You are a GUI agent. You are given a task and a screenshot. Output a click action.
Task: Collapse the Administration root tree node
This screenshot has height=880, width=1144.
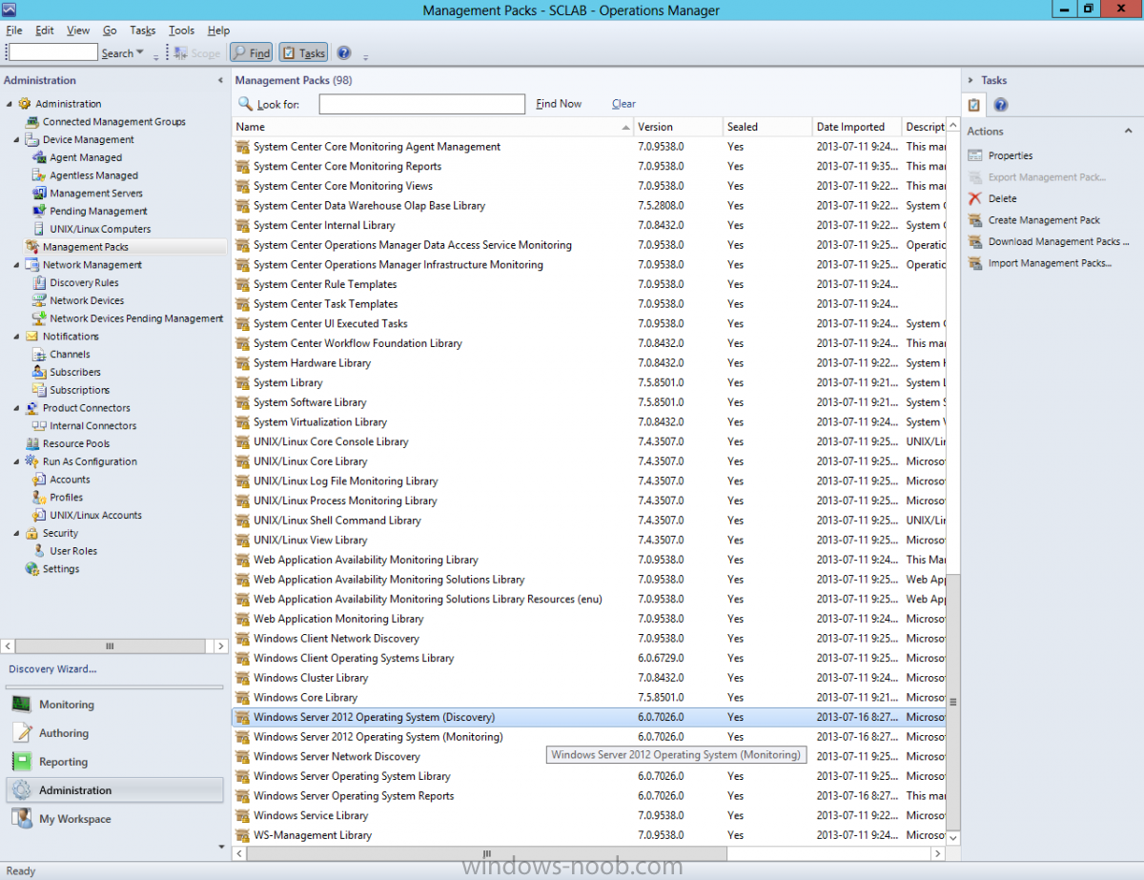10,104
